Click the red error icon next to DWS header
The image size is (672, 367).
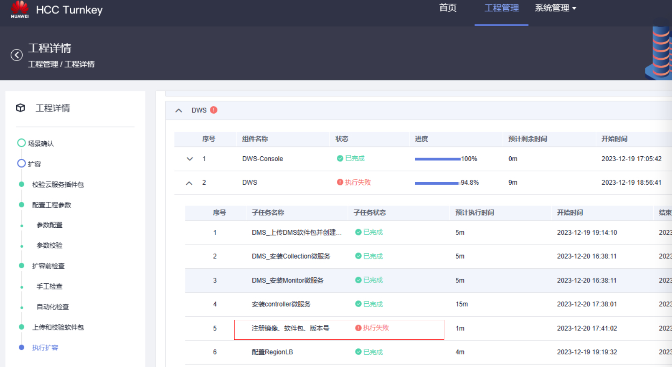pyautogui.click(x=214, y=110)
